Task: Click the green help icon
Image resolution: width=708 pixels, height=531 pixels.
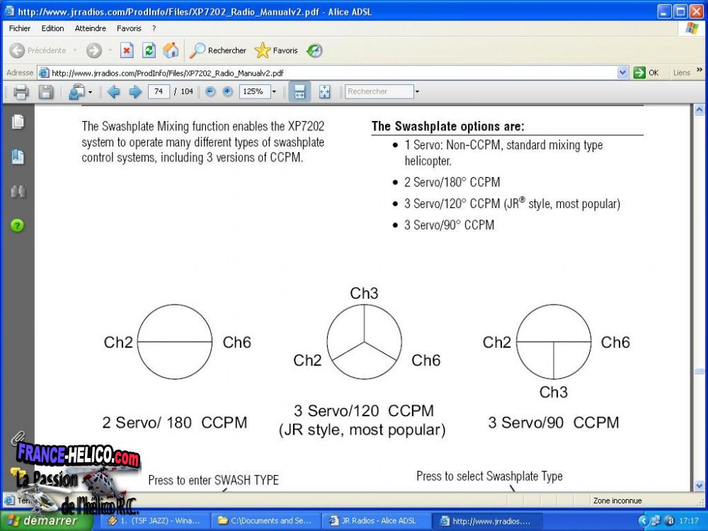Action: (18, 225)
